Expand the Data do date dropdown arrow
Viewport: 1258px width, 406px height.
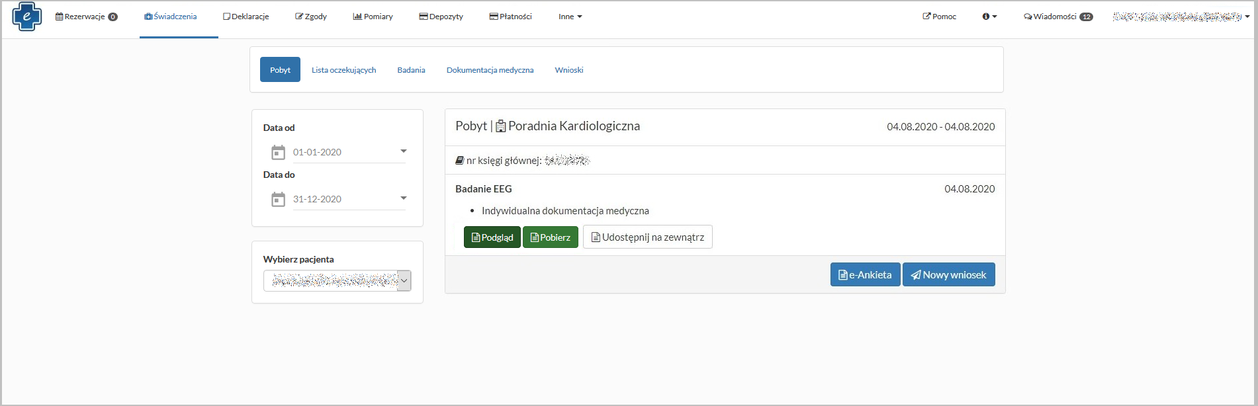click(403, 198)
